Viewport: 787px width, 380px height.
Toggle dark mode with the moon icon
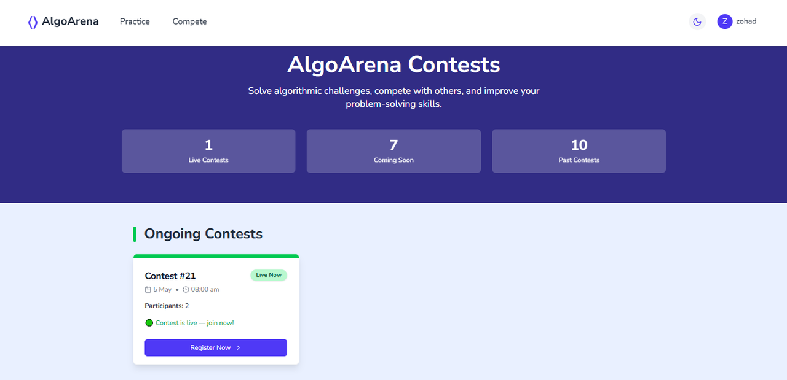pos(697,21)
